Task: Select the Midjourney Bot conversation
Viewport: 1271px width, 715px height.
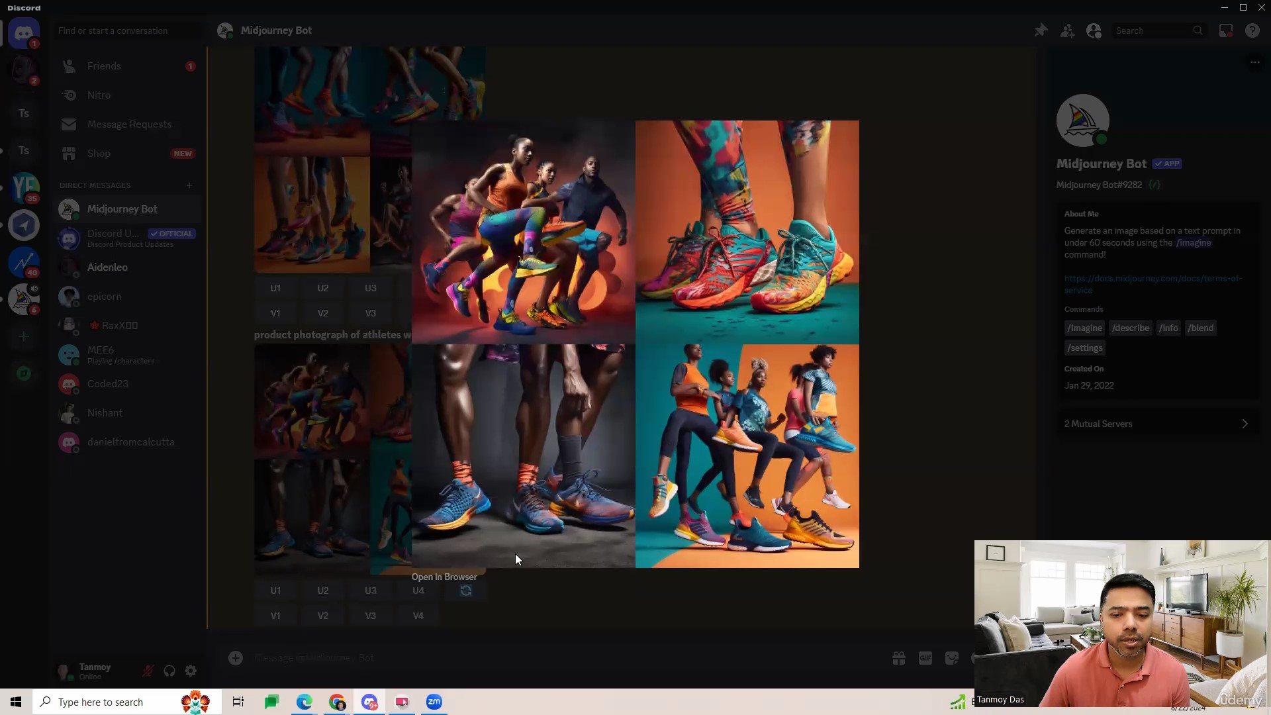Action: (x=127, y=209)
